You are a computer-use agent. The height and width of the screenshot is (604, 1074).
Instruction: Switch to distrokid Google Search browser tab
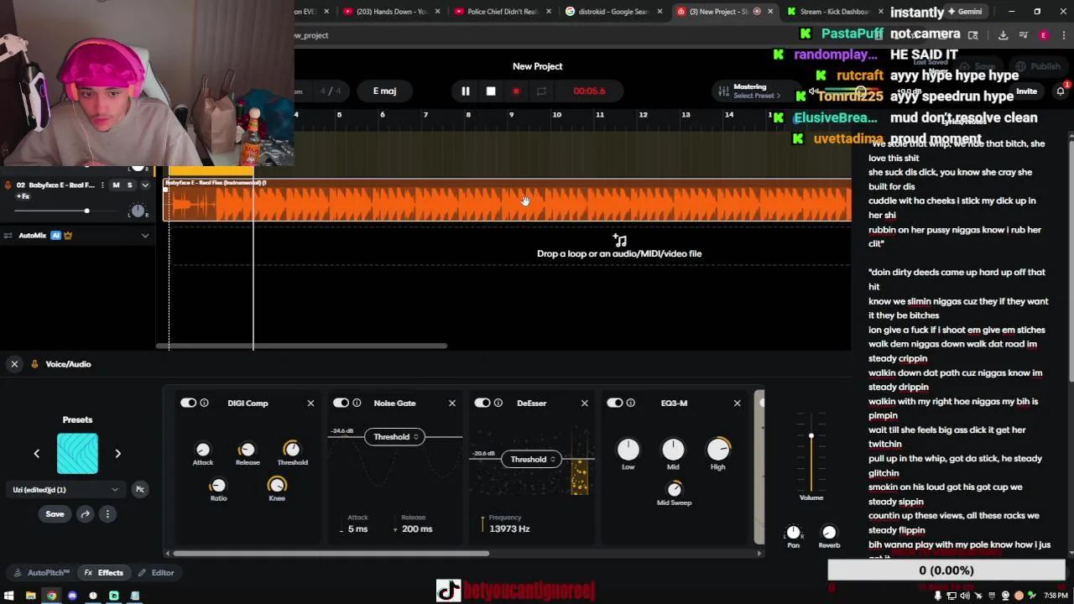612,12
